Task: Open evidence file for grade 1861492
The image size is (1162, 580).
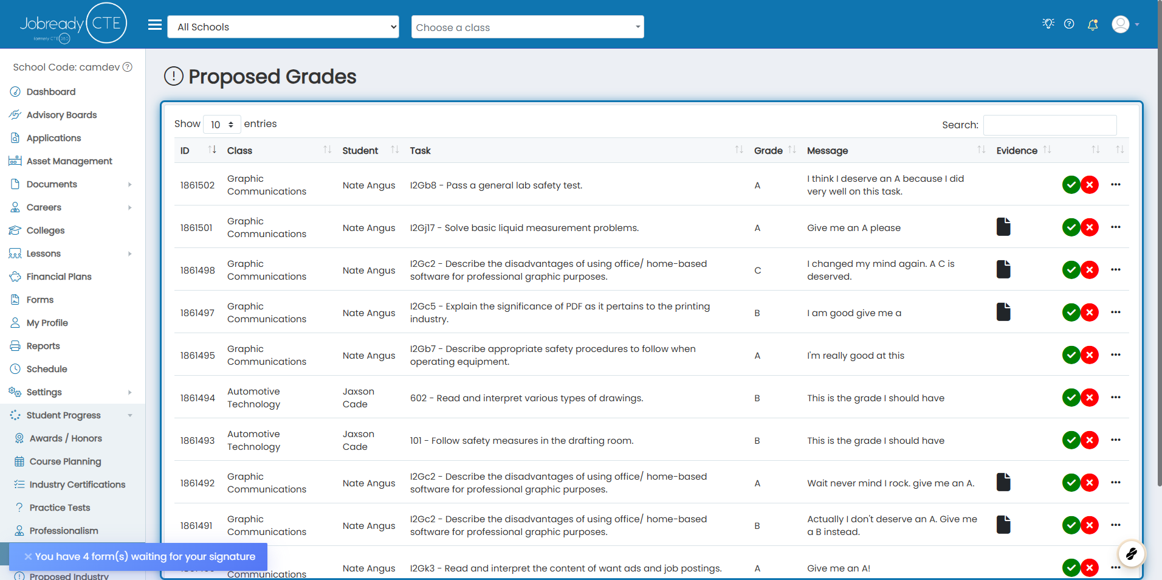Action: tap(1003, 482)
